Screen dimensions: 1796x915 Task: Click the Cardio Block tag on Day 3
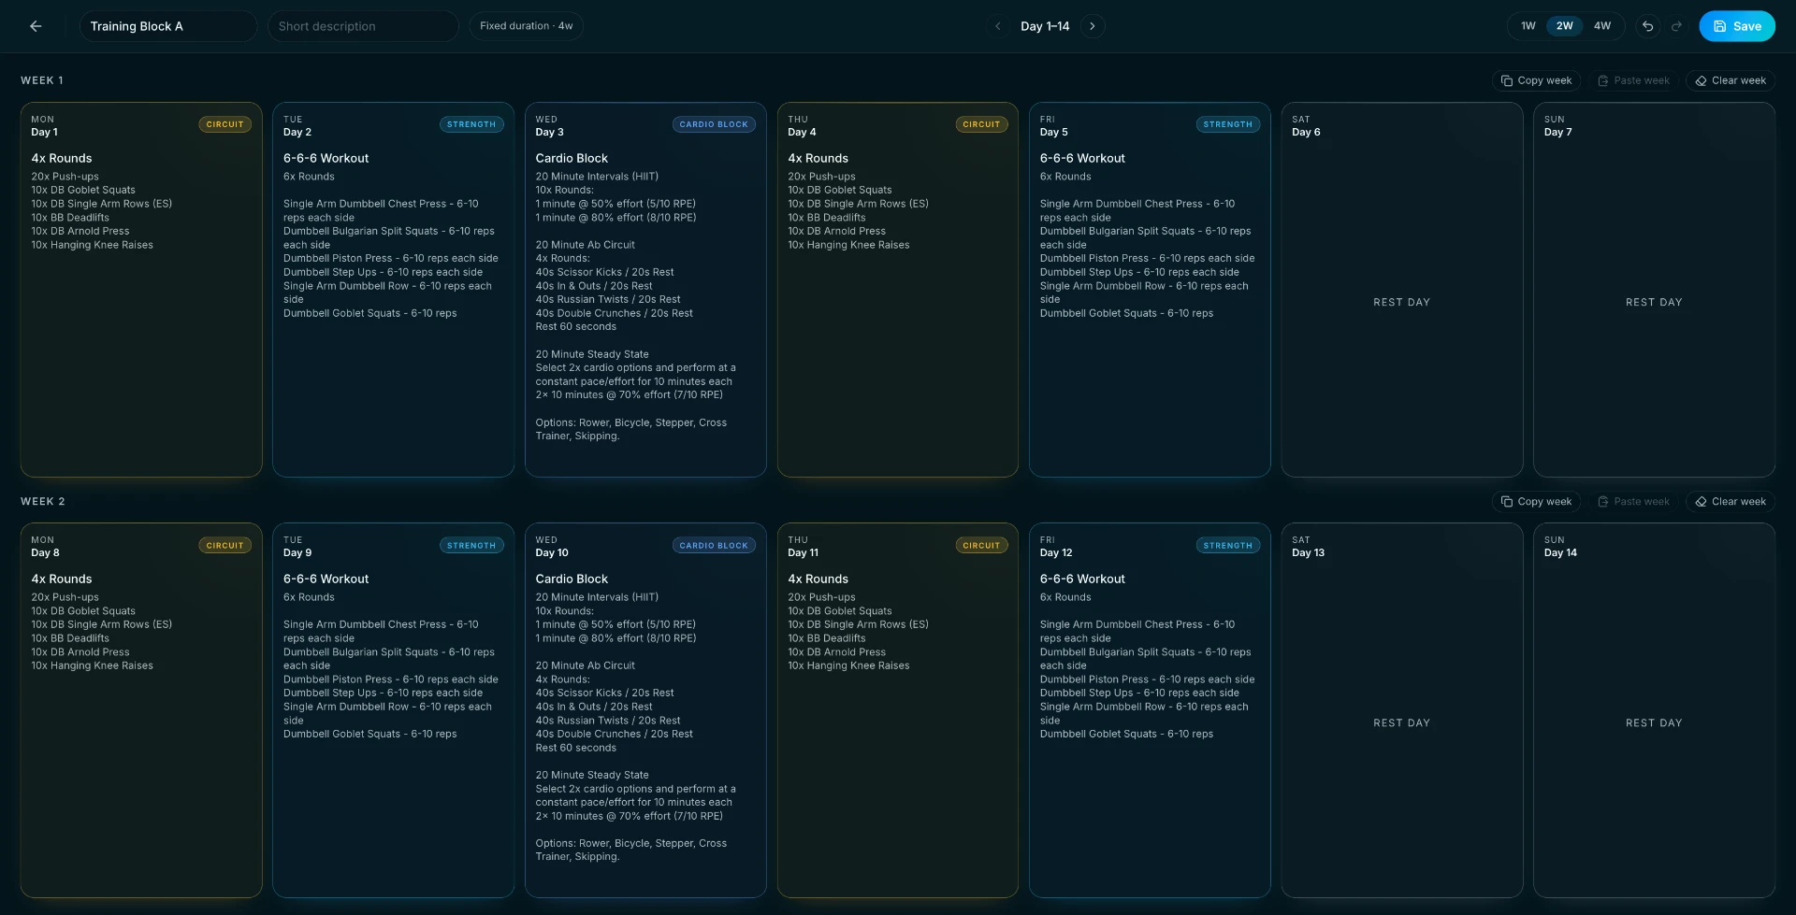click(x=714, y=124)
